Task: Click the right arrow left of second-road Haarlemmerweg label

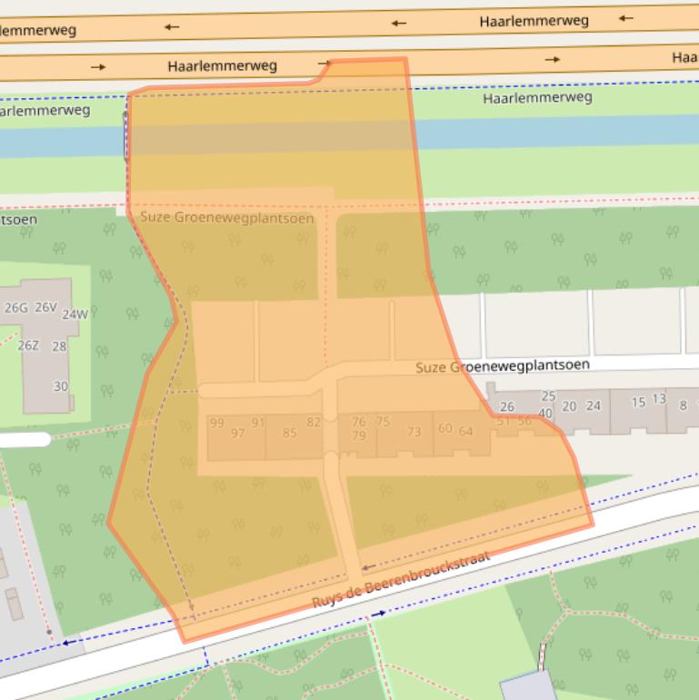Action: (98, 66)
